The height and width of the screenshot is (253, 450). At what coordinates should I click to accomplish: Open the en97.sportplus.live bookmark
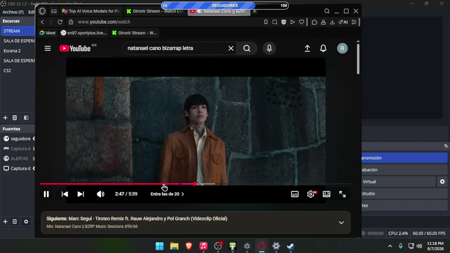pyautogui.click(x=84, y=33)
